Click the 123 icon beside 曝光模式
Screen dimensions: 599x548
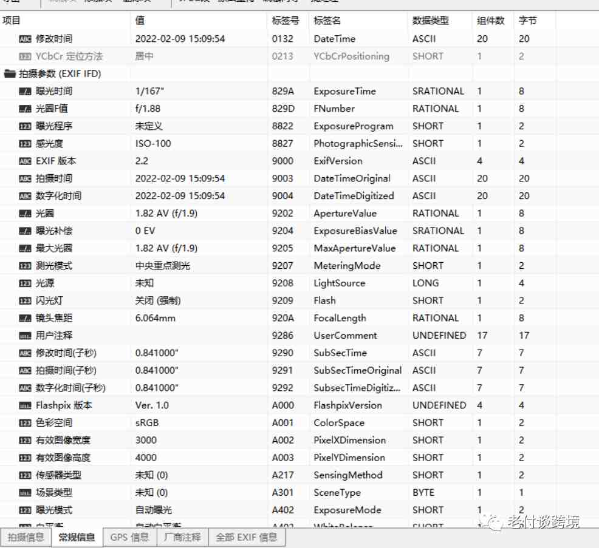[26, 510]
